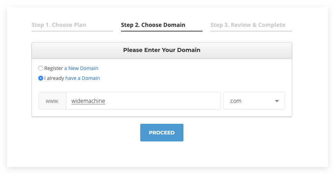Screen dimensions: 335x174
Task: Follow the "a New Domain" link
Action: [x=81, y=68]
